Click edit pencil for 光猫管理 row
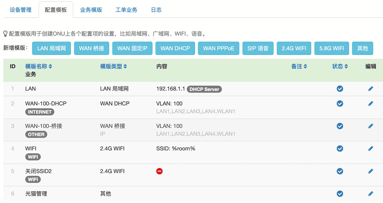 pyautogui.click(x=371, y=194)
